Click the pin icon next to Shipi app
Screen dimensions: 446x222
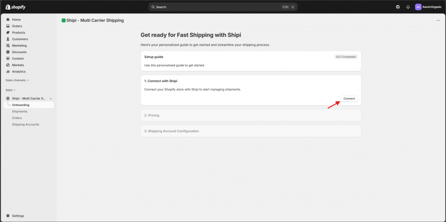pyautogui.click(x=51, y=99)
